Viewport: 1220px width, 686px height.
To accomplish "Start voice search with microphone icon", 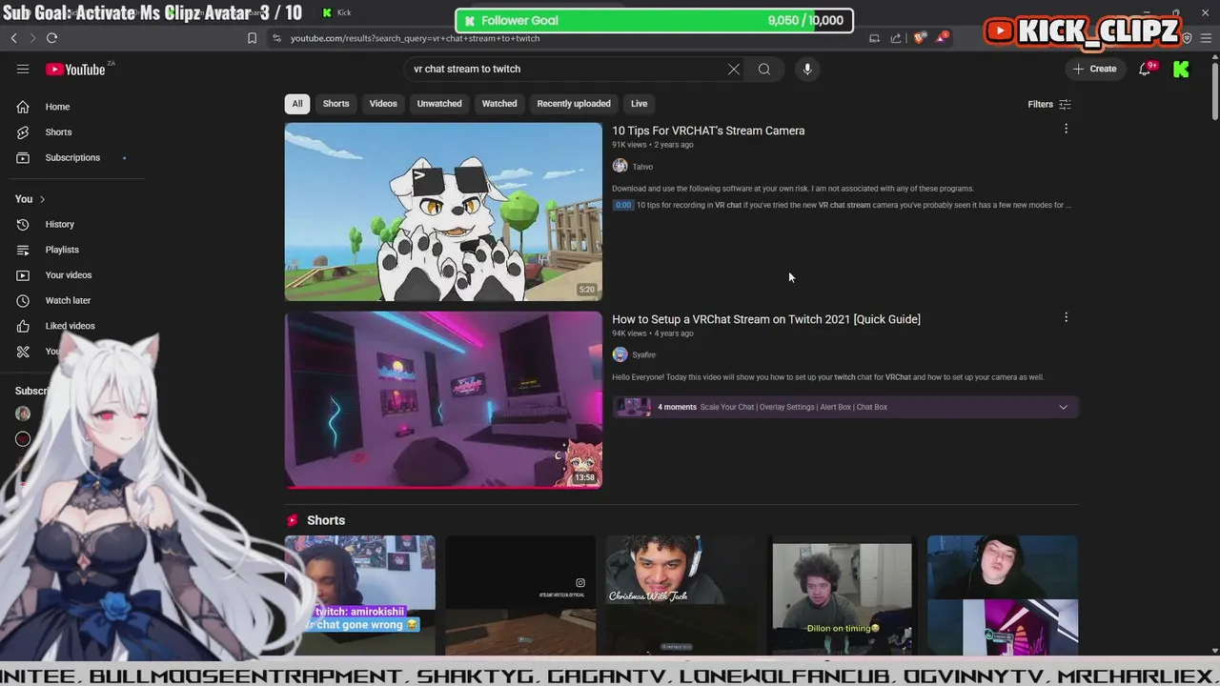I will 807,69.
